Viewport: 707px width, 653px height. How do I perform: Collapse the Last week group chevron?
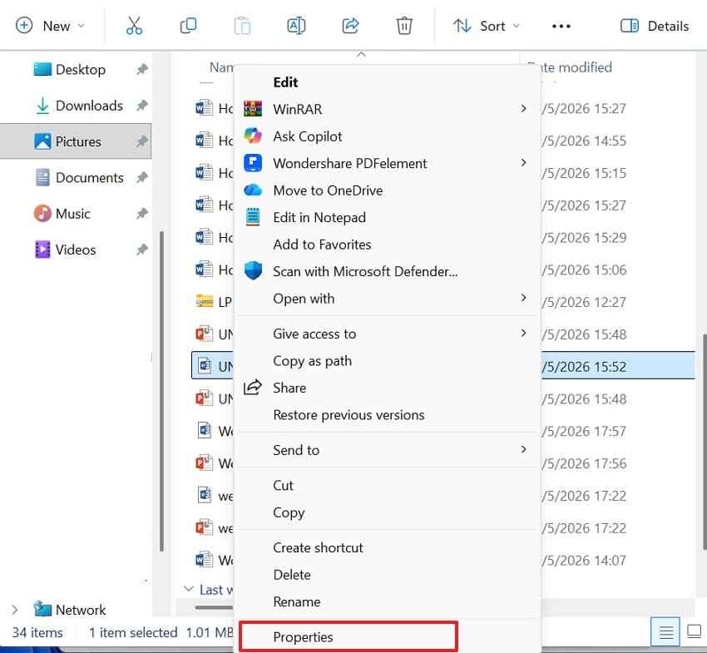(x=189, y=589)
